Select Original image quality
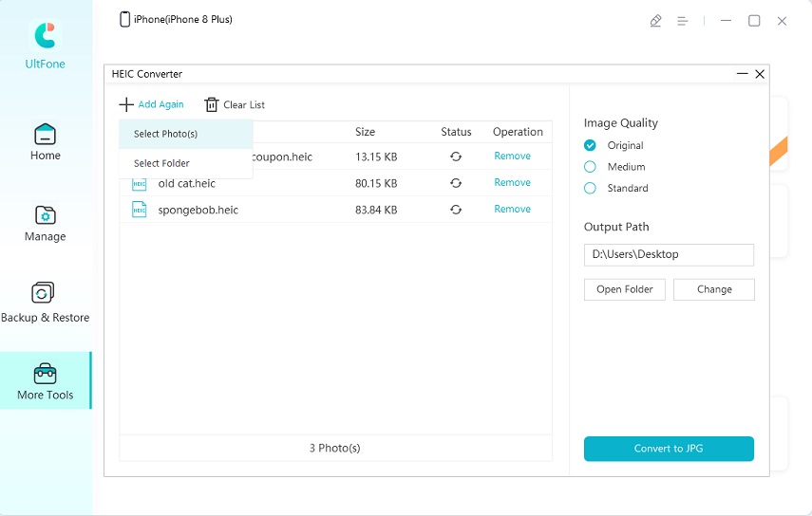The height and width of the screenshot is (516, 812). point(590,145)
